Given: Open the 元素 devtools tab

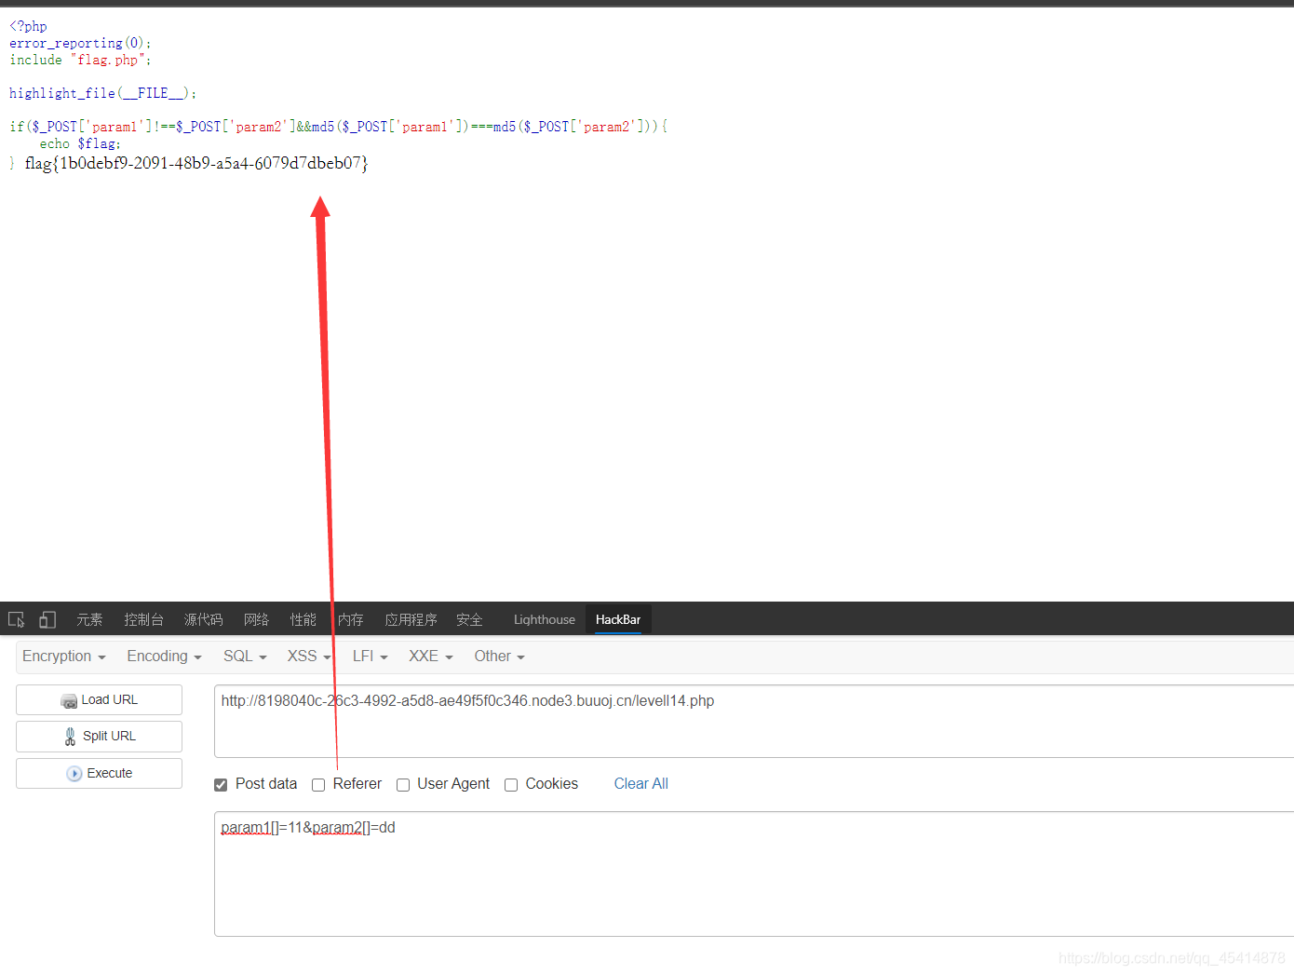Looking at the screenshot, I should tap(89, 619).
